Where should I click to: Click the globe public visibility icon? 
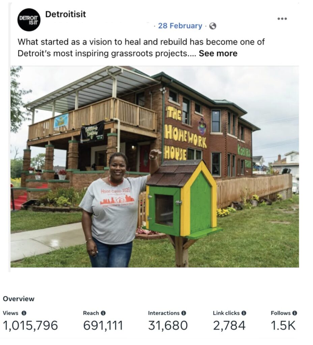pyautogui.click(x=212, y=26)
